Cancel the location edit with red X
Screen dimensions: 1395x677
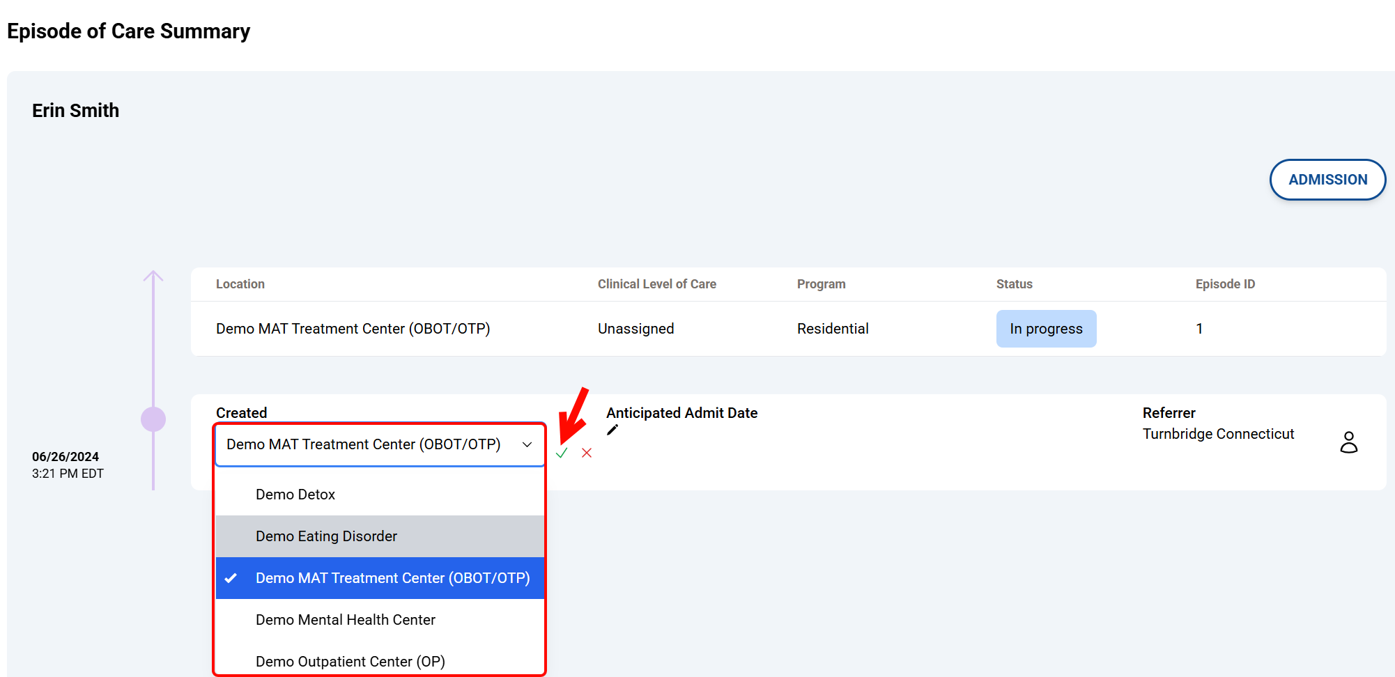pos(587,453)
